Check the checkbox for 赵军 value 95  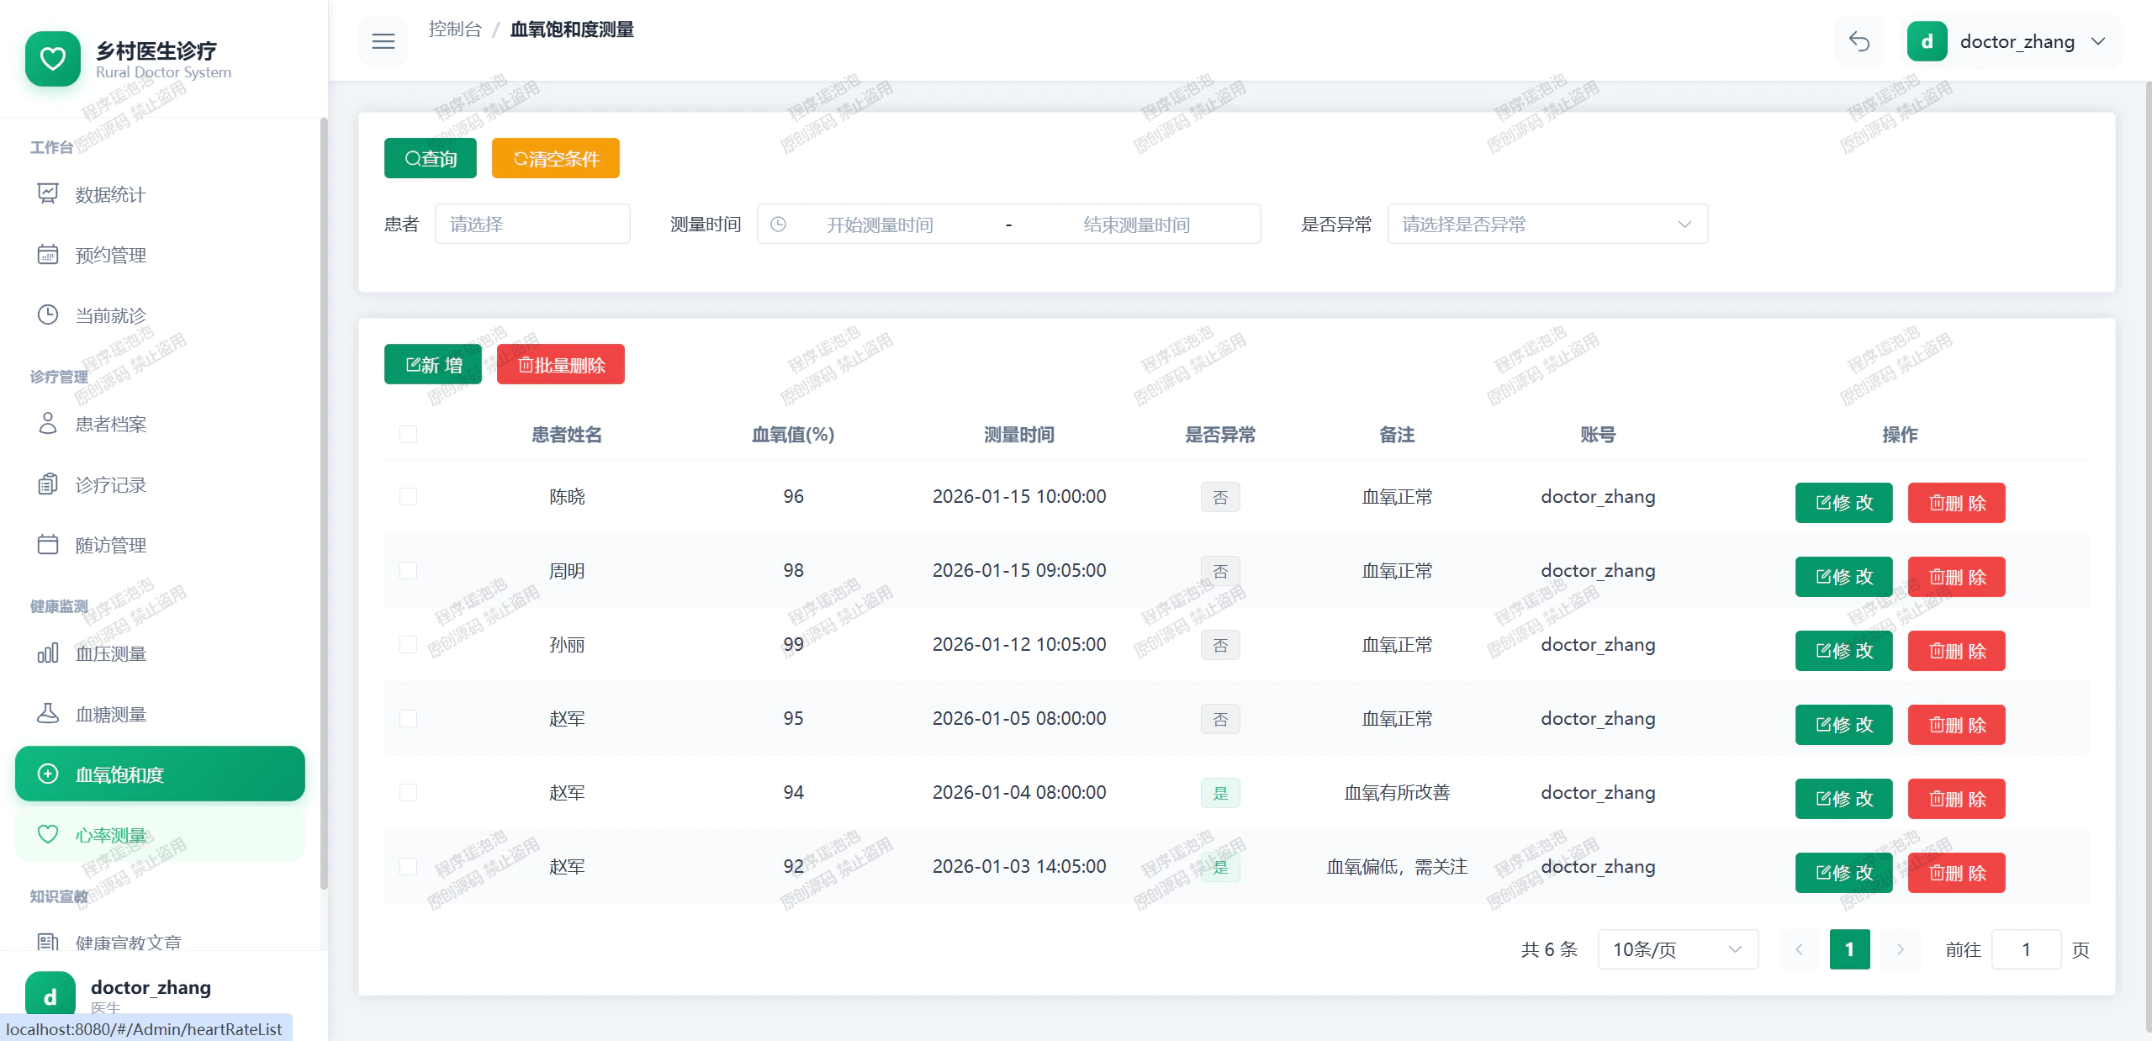tap(408, 719)
